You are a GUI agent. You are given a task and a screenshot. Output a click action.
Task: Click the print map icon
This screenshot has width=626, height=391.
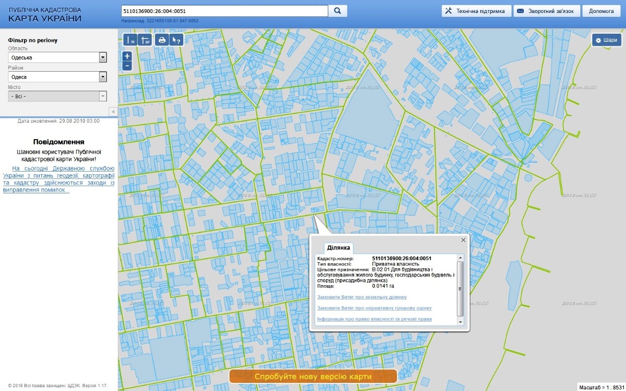click(162, 40)
